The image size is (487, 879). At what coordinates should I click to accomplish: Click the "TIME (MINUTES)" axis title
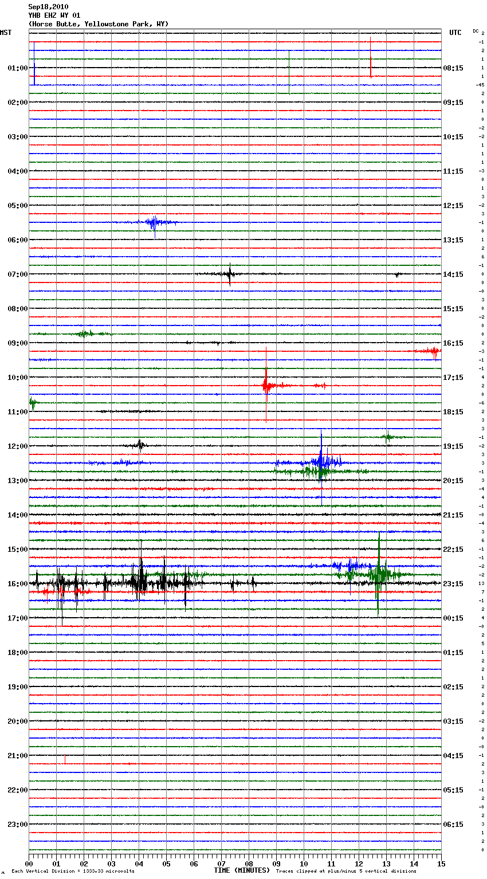242,870
